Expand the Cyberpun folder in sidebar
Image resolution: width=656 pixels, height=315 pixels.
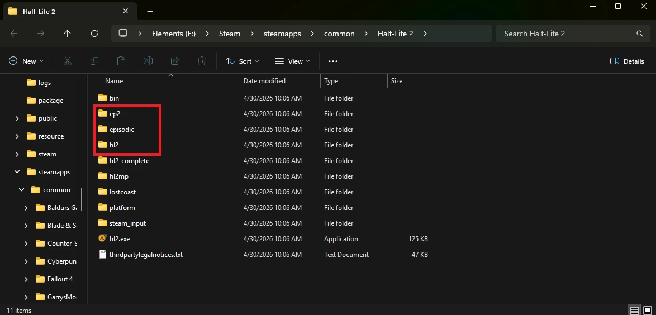26,261
